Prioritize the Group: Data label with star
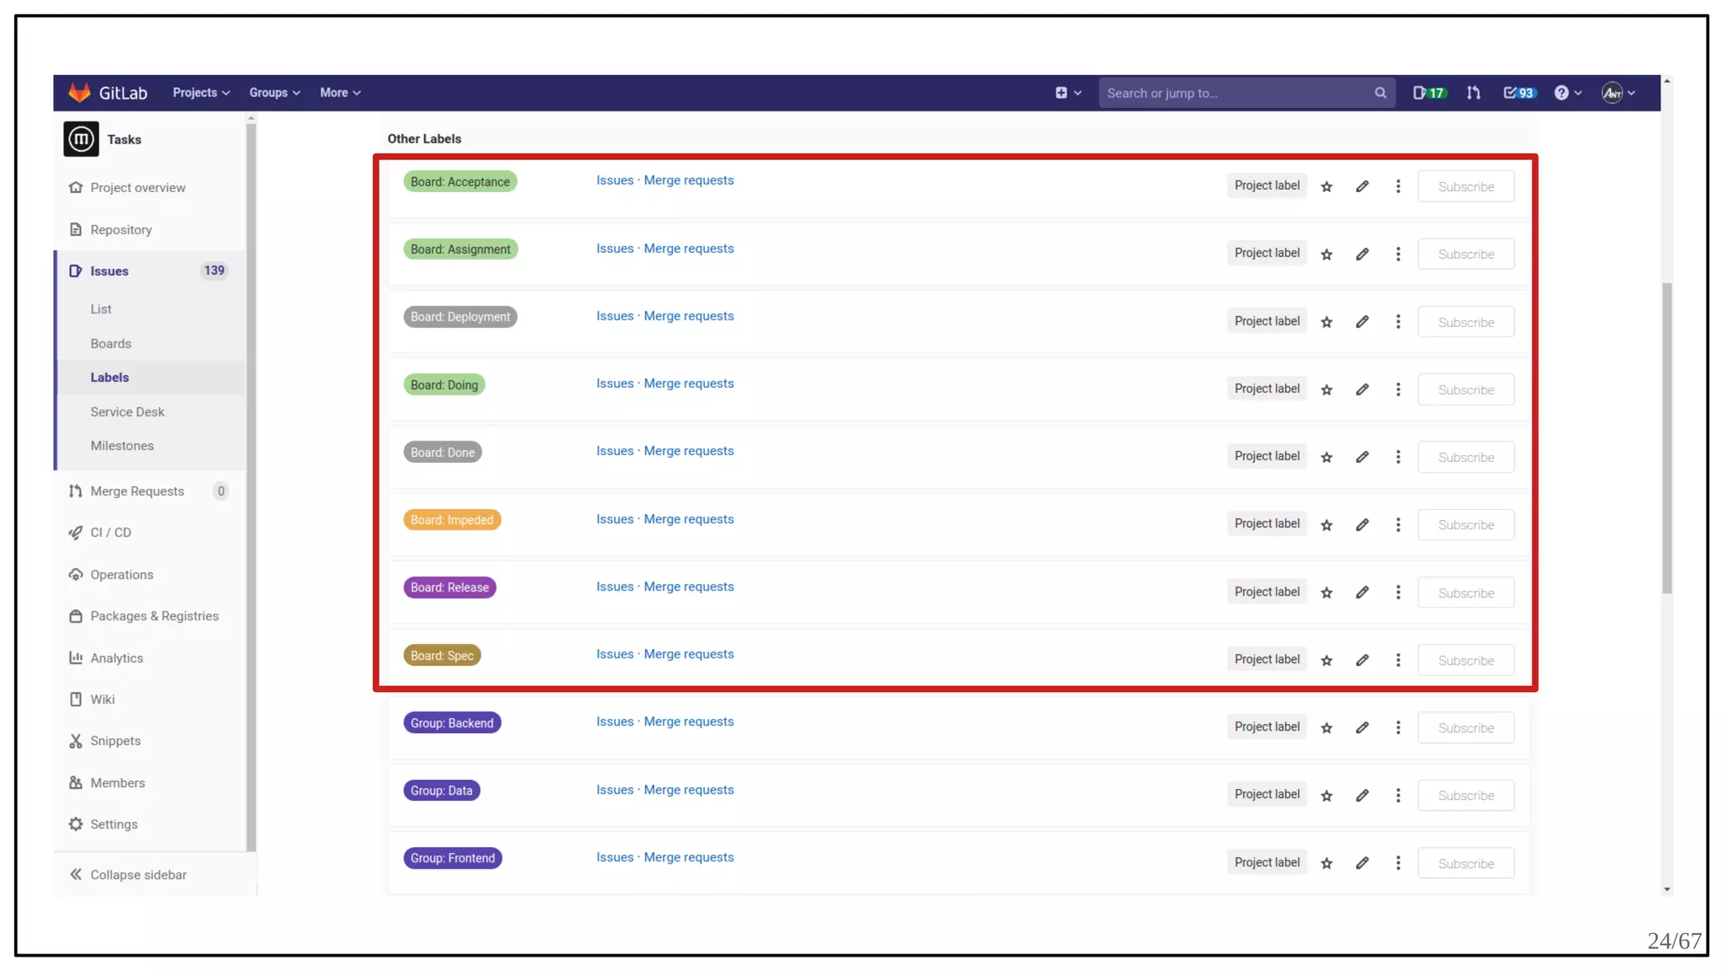The image size is (1727, 971). (1326, 796)
